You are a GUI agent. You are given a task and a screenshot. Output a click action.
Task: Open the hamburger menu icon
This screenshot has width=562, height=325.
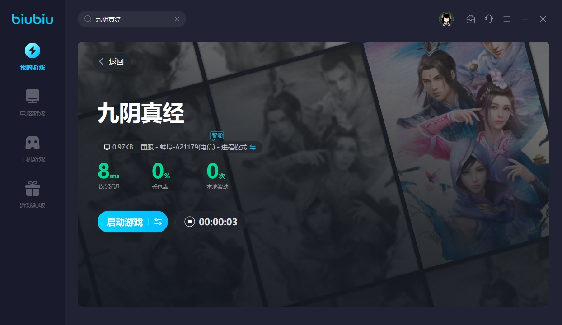[507, 19]
